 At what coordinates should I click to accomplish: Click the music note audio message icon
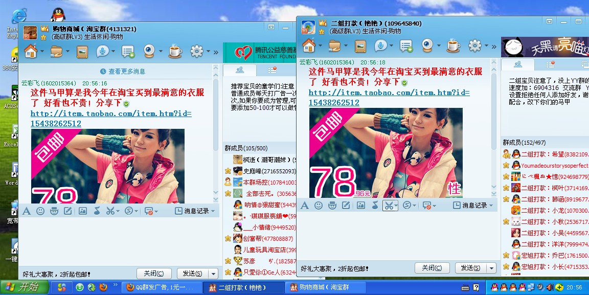[97, 211]
